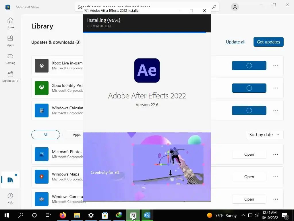This screenshot has height=221, width=294.
Task: Show hidden system tray icons
Action: click(243, 215)
